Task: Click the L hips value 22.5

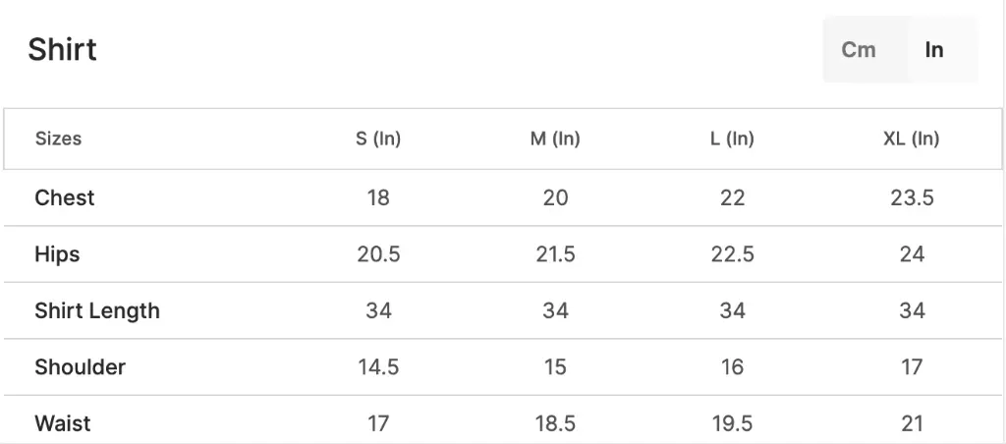Action: [732, 254]
